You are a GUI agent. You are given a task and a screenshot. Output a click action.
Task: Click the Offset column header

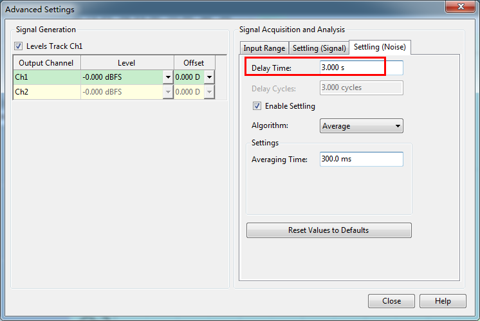click(x=194, y=63)
